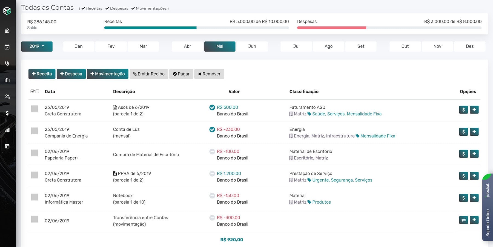This screenshot has width=493, height=247.
Task: Toggle the select-all checkbox in table header
Action: pyautogui.click(x=32, y=91)
